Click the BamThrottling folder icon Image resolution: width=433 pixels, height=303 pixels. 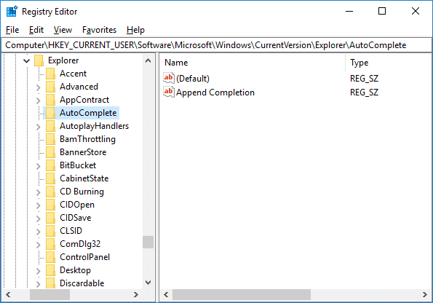[x=50, y=139]
